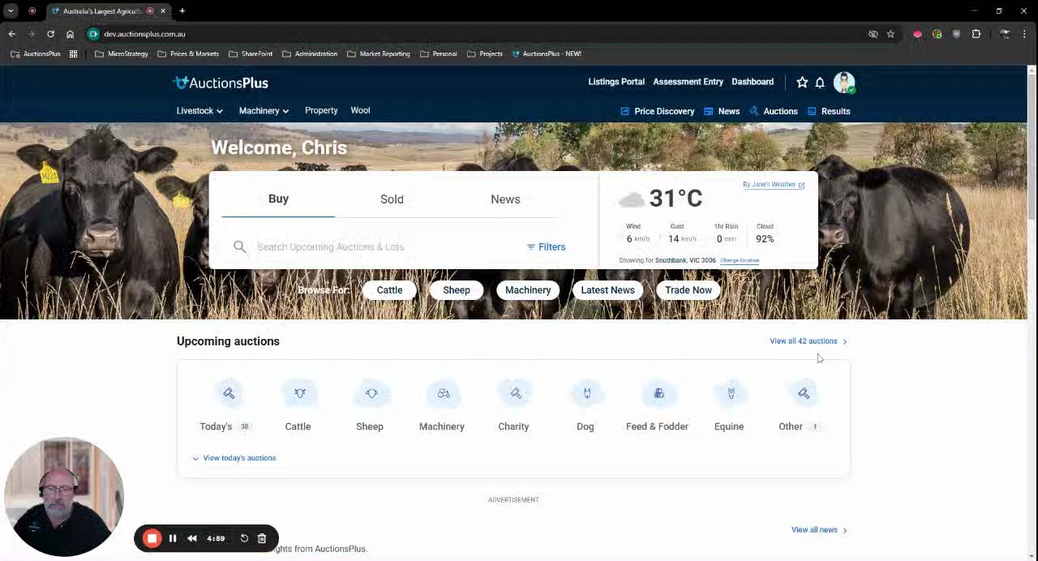Viewport: 1038px width, 561px height.
Task: Go to browser home icon
Action: [x=70, y=34]
